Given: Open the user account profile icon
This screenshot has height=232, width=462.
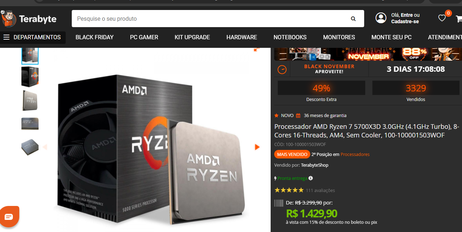Looking at the screenshot, I should (x=381, y=18).
